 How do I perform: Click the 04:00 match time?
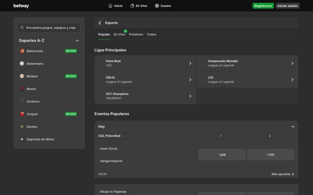click(102, 174)
